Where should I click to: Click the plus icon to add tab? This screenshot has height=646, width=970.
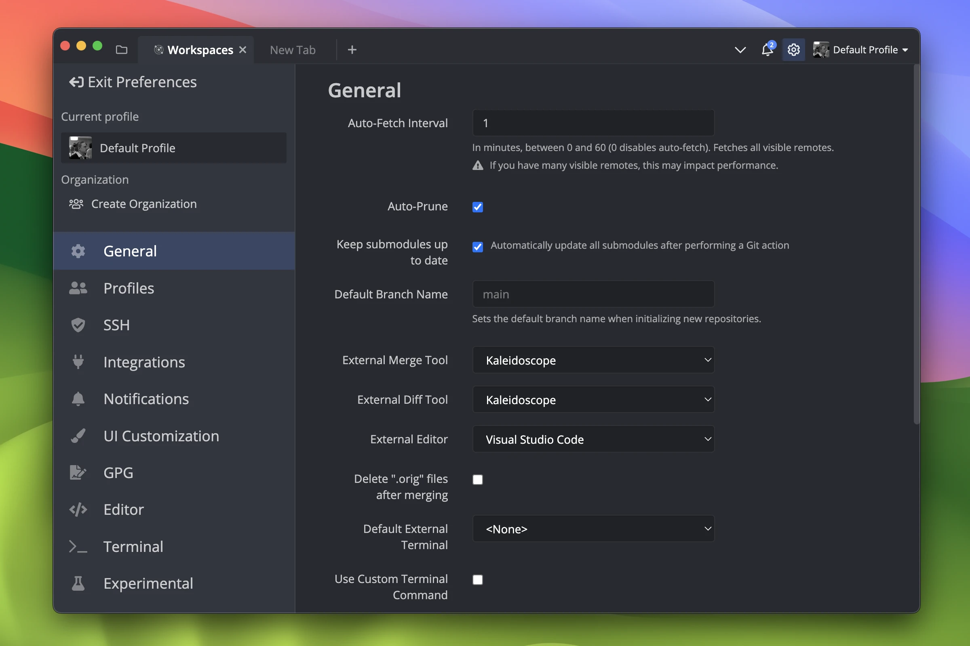tap(352, 50)
